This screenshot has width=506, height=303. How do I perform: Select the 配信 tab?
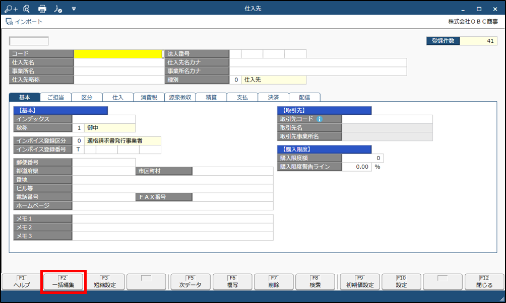click(304, 97)
